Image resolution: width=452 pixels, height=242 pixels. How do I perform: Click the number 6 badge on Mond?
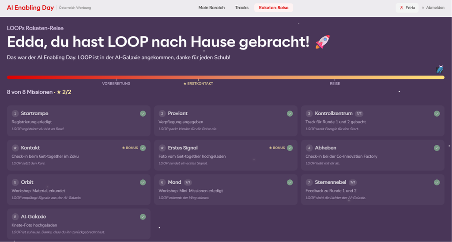point(162,182)
